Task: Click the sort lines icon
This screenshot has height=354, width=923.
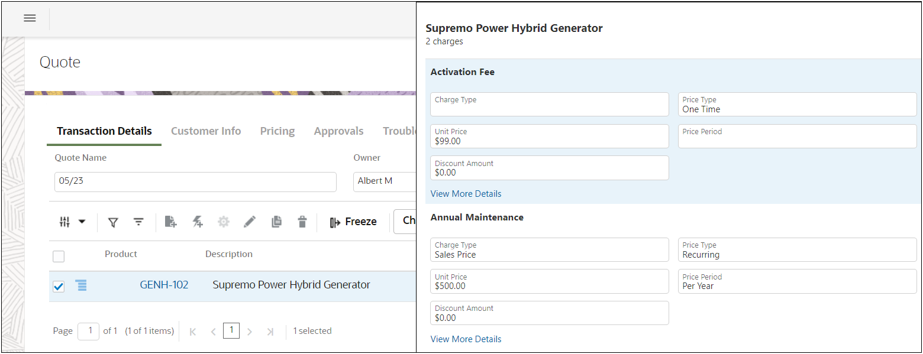Action: (138, 222)
